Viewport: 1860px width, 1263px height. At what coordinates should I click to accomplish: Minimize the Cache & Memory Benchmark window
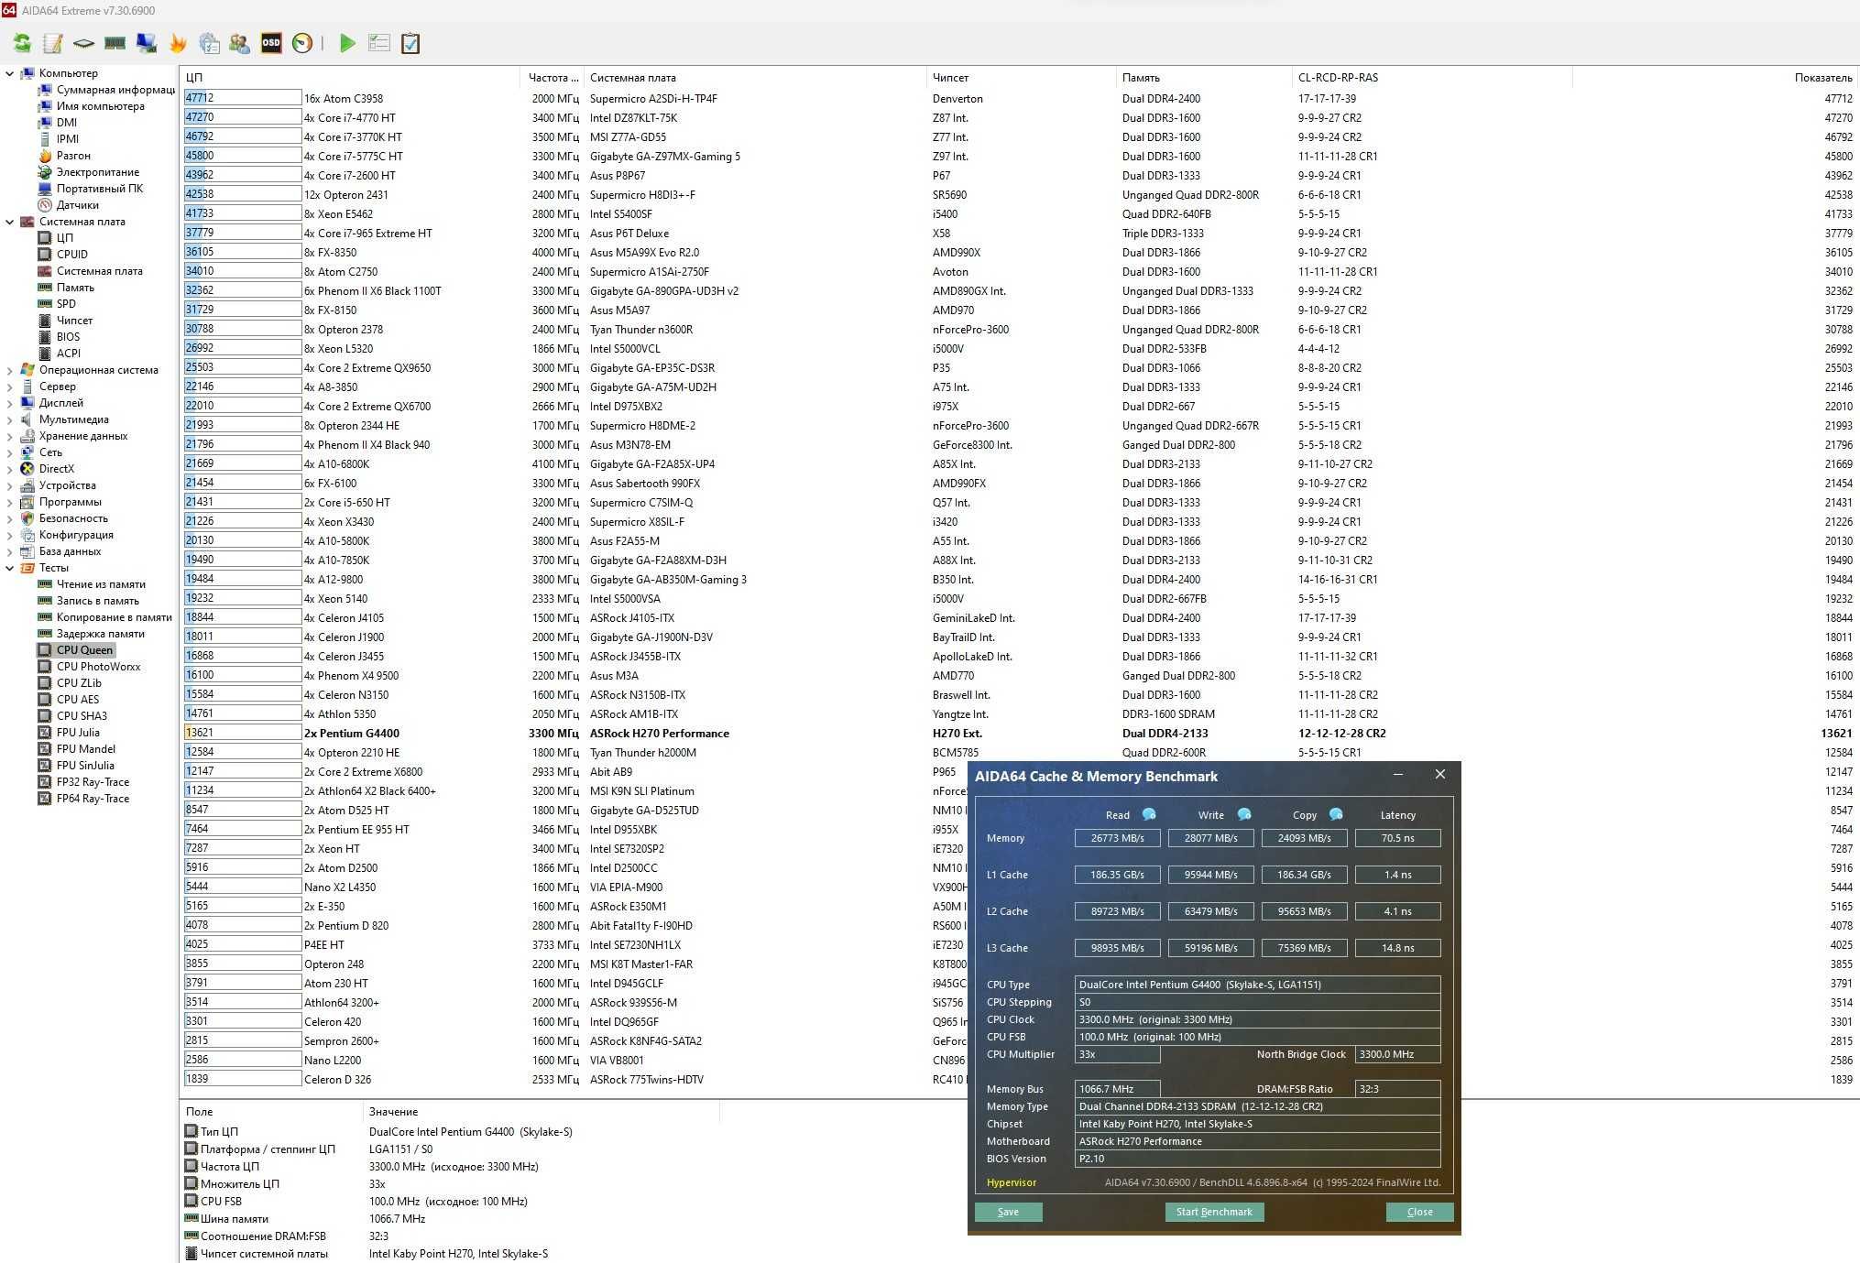coord(1398,775)
